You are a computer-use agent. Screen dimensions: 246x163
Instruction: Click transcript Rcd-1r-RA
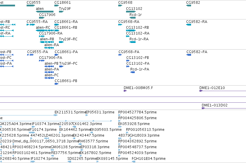pyautogui.click(x=139, y=39)
